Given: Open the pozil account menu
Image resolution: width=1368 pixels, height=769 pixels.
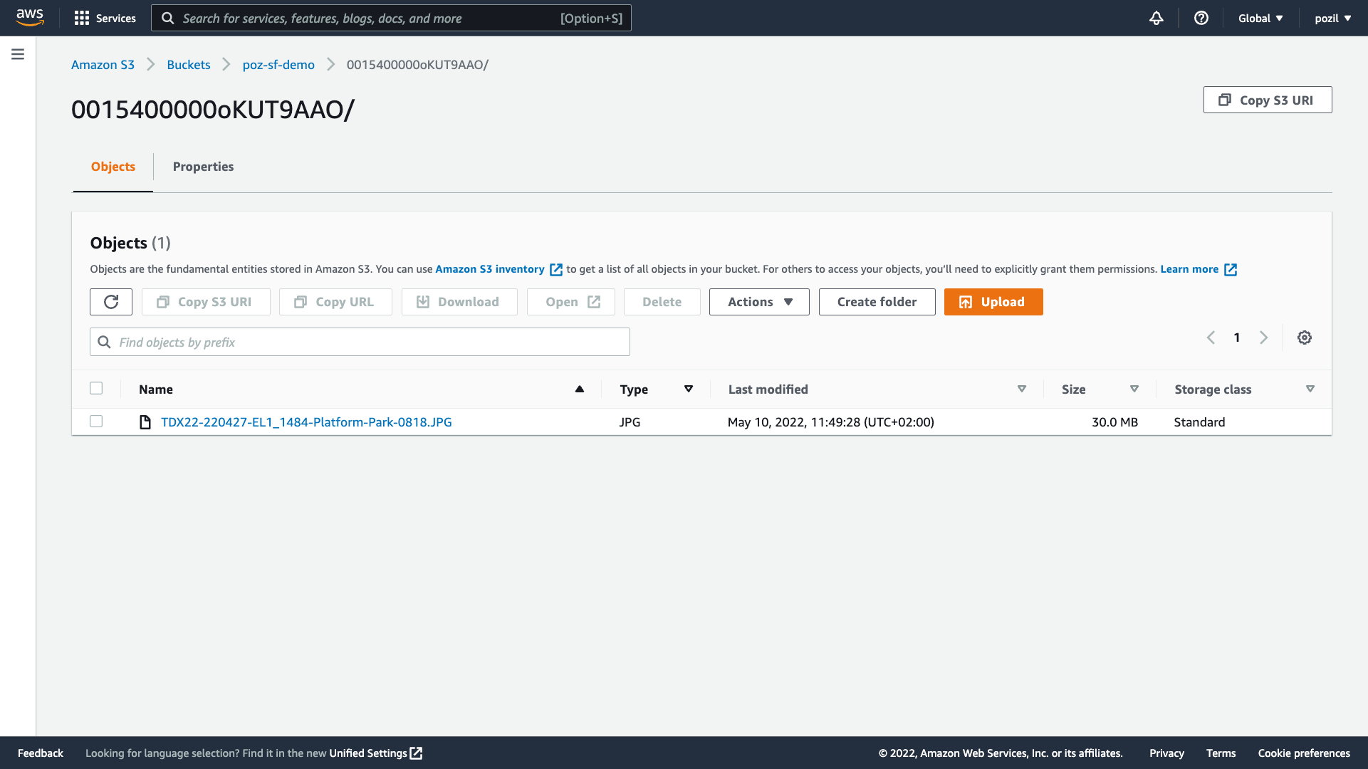Looking at the screenshot, I should [x=1332, y=18].
